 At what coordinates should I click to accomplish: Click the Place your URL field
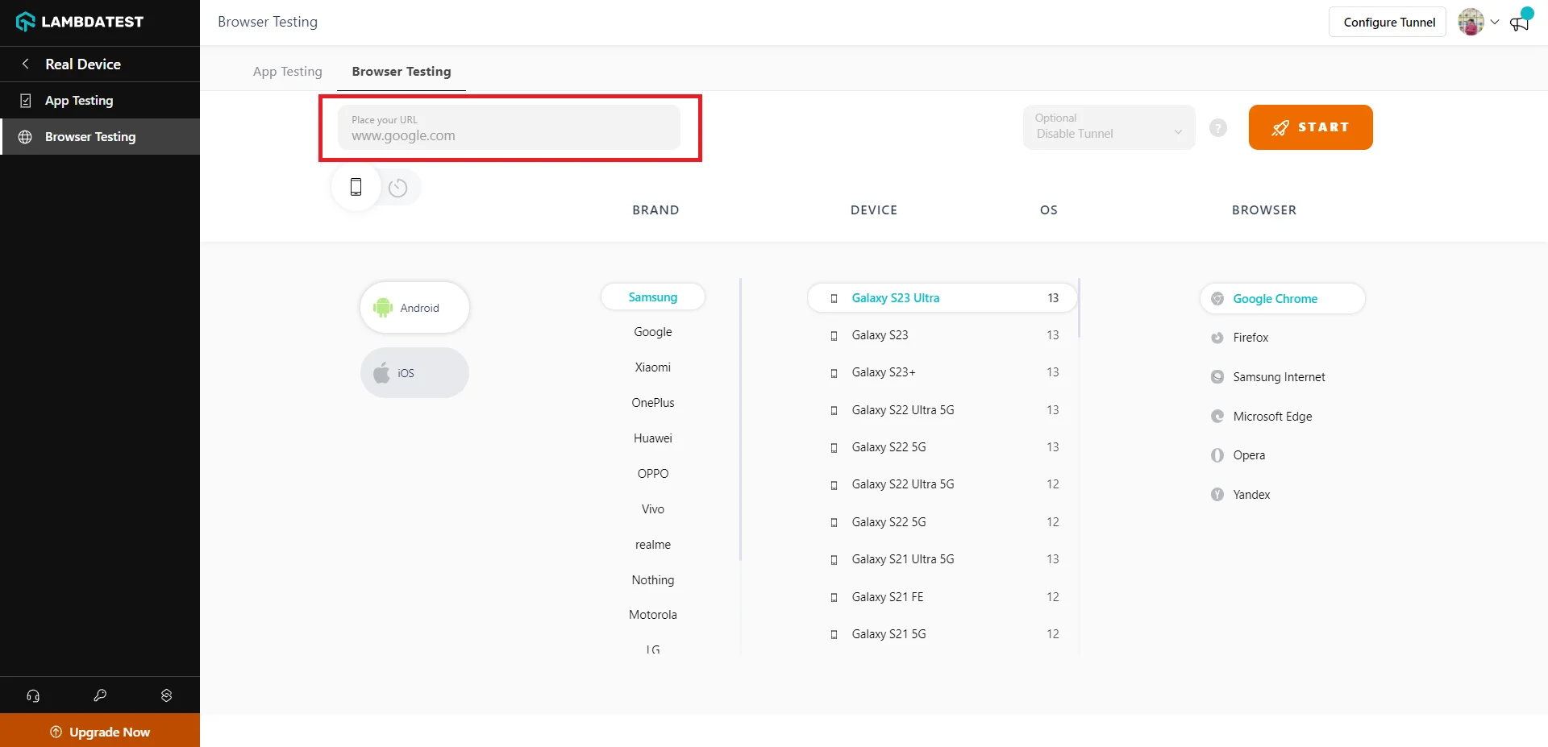509,128
